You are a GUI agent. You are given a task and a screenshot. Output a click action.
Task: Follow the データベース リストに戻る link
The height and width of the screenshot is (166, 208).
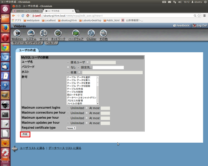pos(65,148)
